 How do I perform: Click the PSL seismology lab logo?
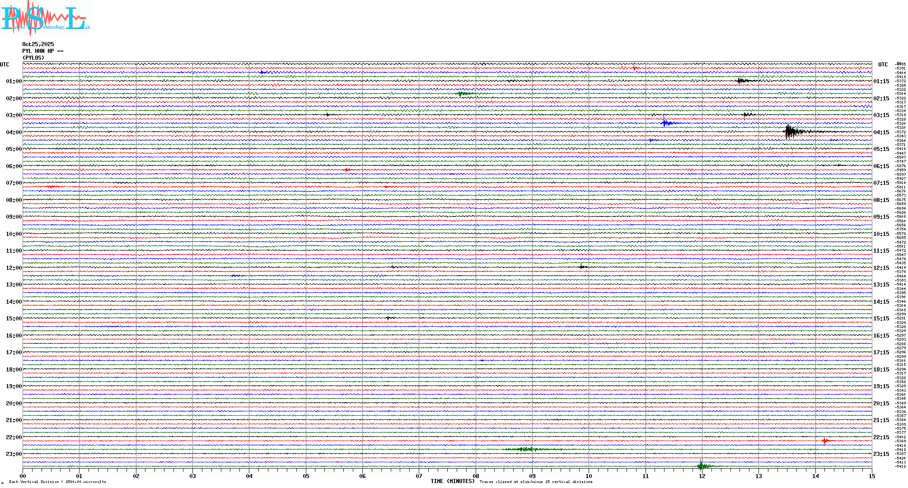pyautogui.click(x=45, y=18)
